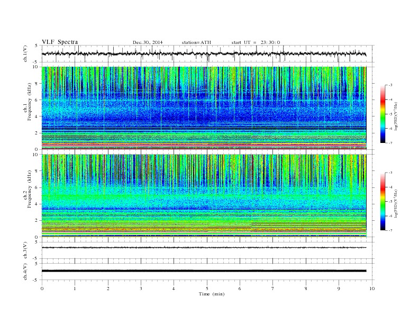Viewport: 419px width, 324px height.
Task: Click the time axis tick label "4"
Action: [x=174, y=289]
